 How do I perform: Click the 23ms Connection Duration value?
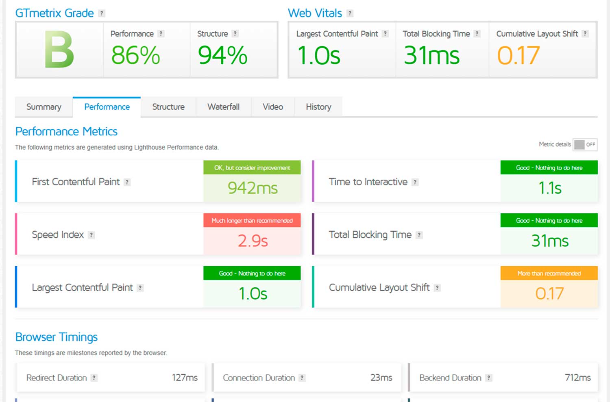[x=381, y=378]
